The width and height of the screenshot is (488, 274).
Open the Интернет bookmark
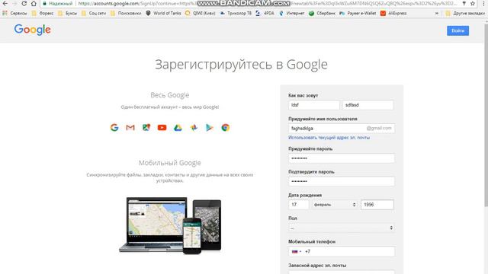click(x=292, y=14)
